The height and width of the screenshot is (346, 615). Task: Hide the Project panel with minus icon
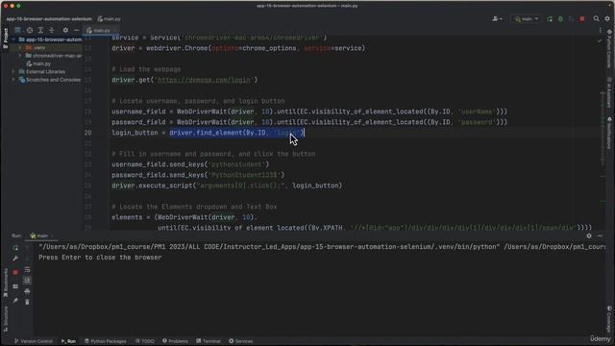click(x=77, y=30)
